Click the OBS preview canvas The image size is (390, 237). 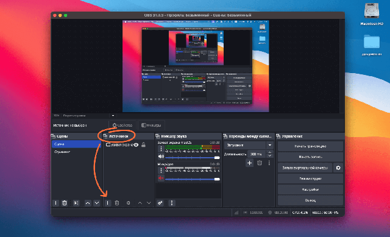click(x=196, y=66)
